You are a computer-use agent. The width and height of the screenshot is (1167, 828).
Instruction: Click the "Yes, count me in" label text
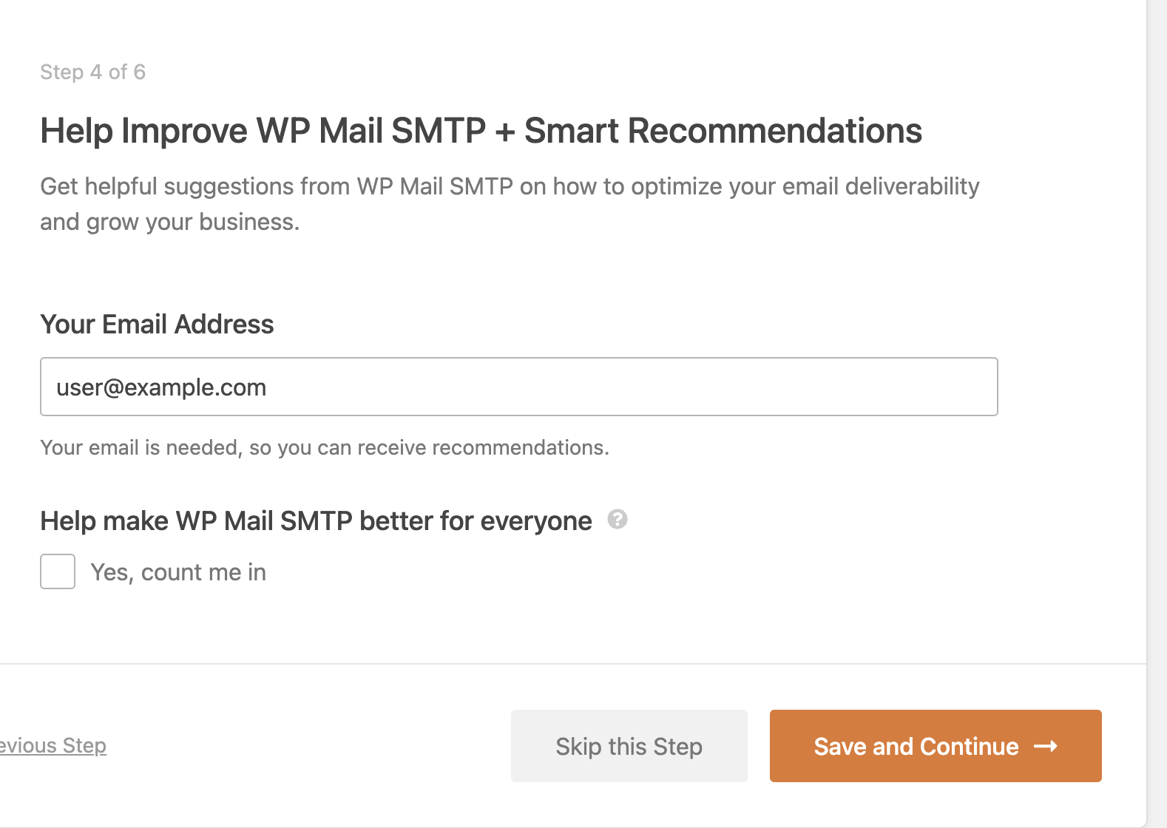(x=178, y=572)
